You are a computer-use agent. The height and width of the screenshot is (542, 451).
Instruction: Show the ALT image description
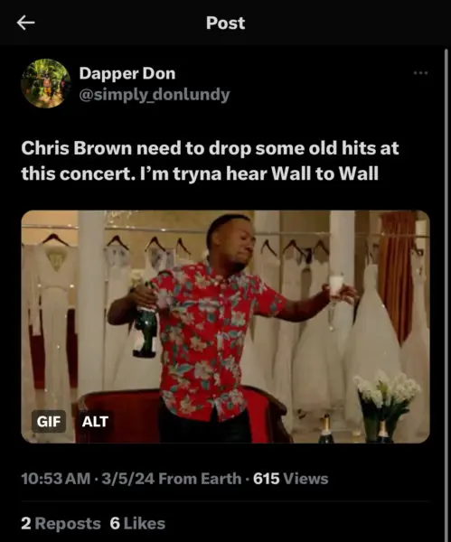tap(95, 421)
